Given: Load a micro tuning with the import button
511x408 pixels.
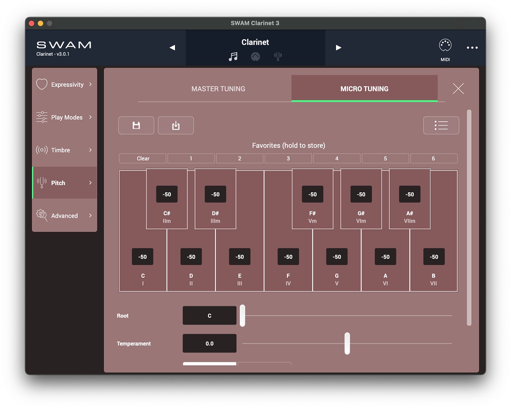Looking at the screenshot, I should click(176, 126).
